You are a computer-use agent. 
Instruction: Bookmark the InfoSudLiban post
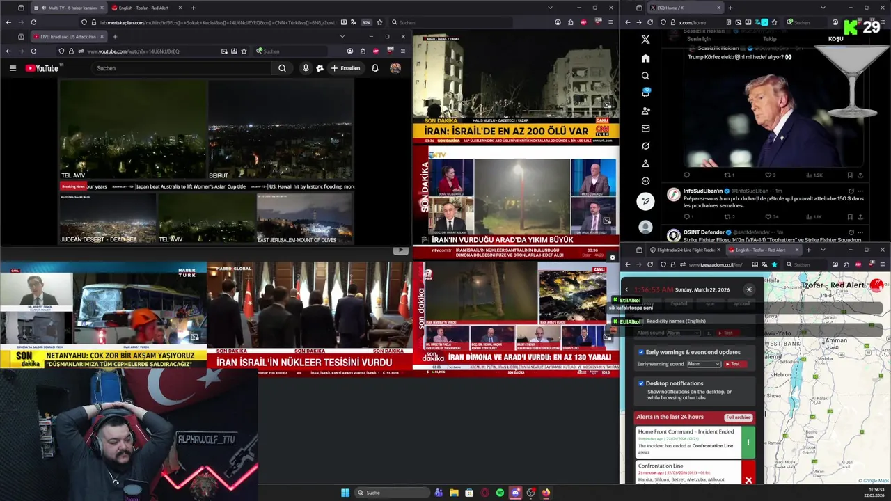tap(850, 216)
